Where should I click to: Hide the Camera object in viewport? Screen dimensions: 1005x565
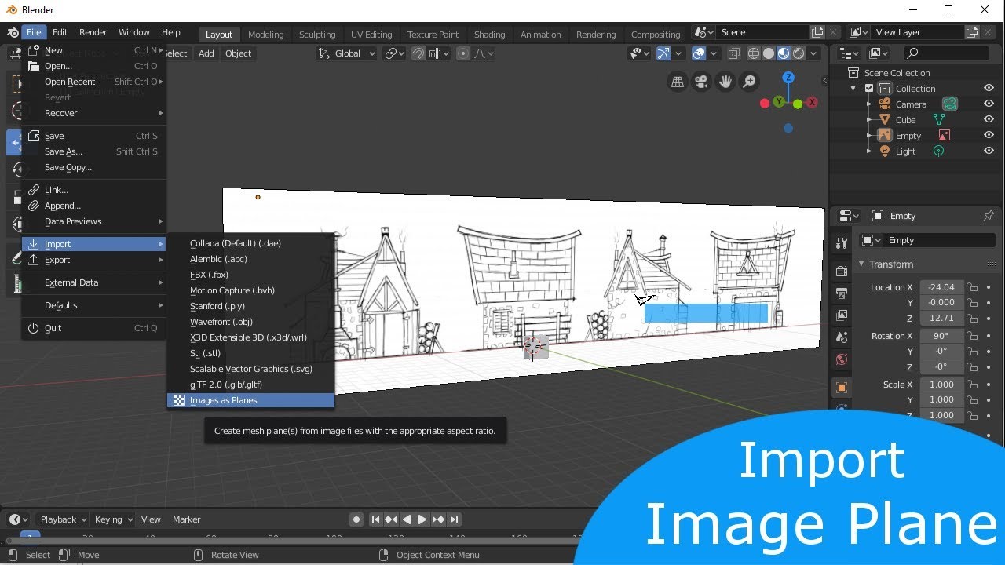989,104
